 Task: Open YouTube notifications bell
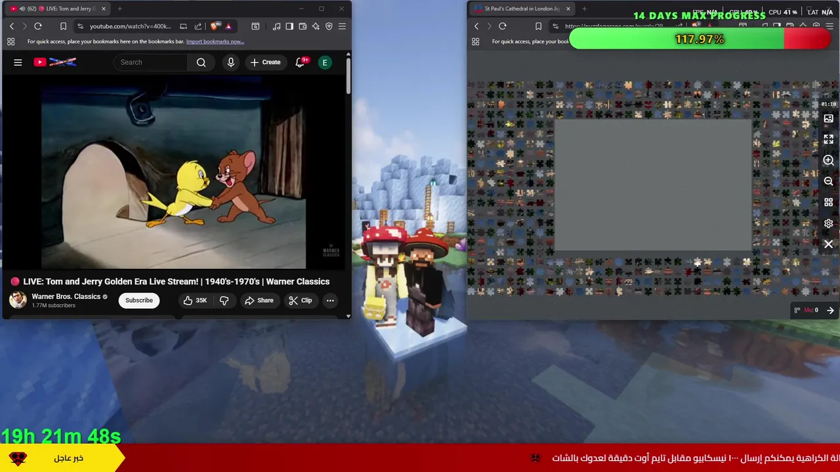click(300, 62)
